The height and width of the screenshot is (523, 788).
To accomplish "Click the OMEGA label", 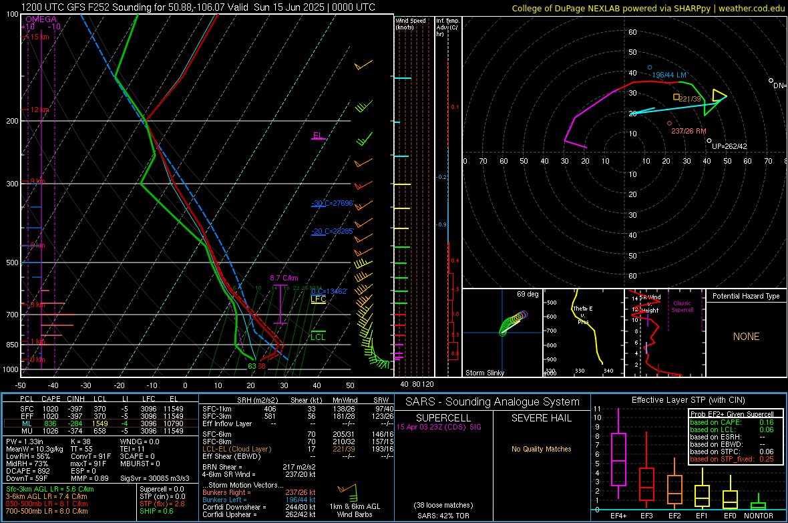I will [41, 19].
